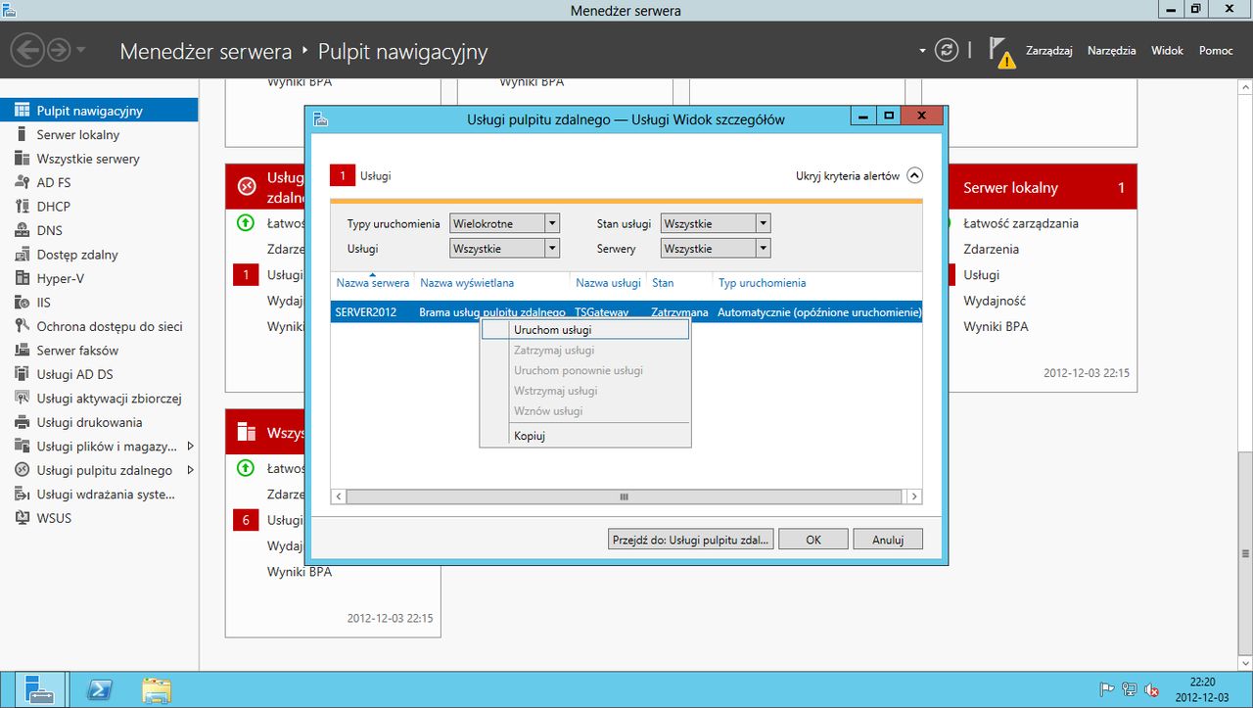Click the Wszystkie serwery sidebar icon
1253x708 pixels.
[x=22, y=159]
